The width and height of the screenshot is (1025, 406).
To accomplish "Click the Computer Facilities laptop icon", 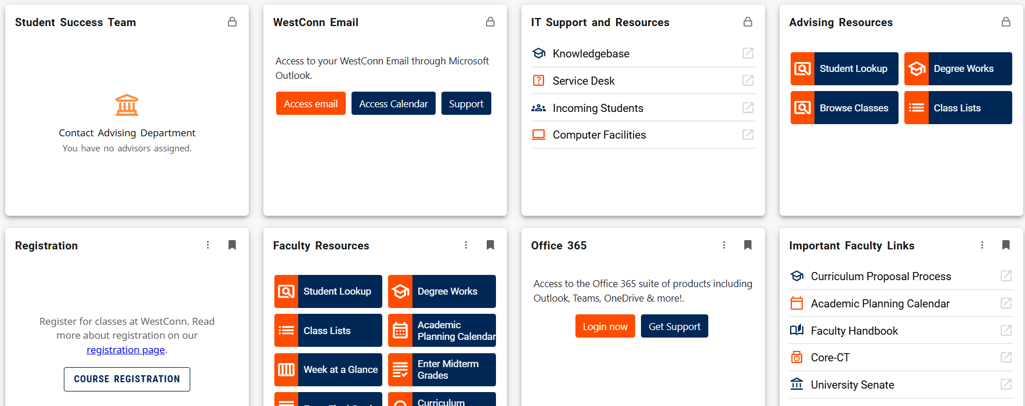I will (538, 135).
